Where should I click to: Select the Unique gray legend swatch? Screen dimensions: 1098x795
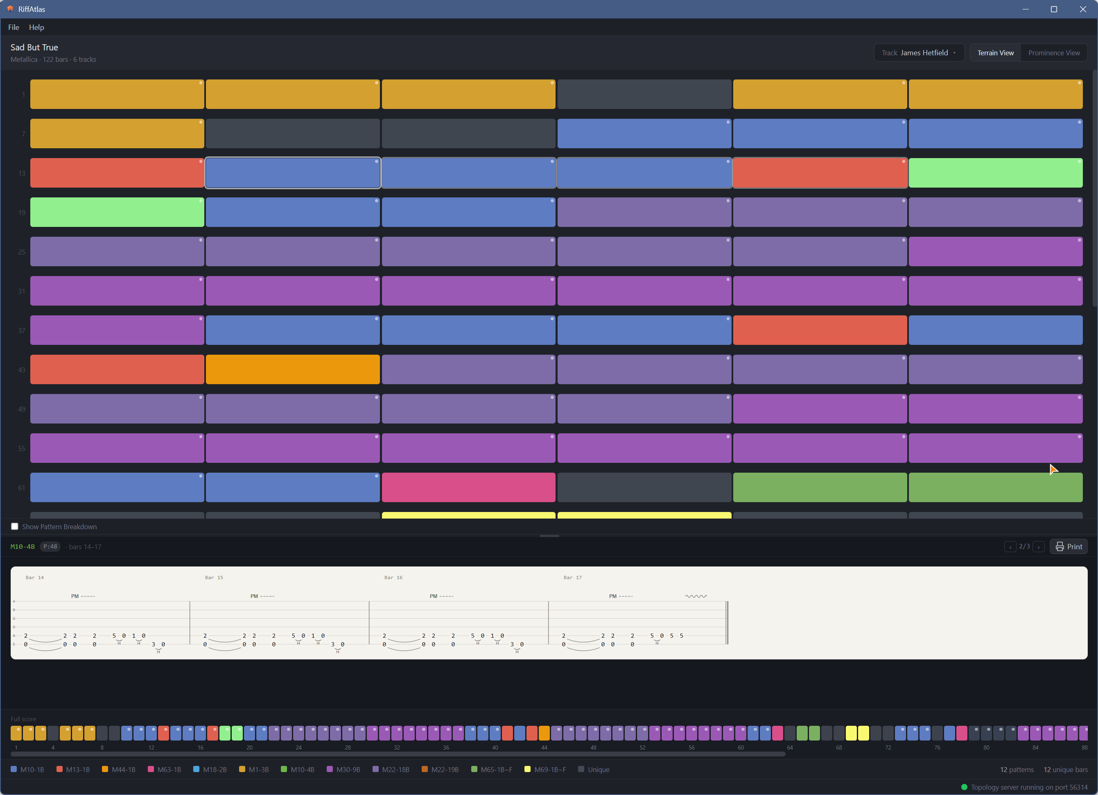pyautogui.click(x=581, y=769)
